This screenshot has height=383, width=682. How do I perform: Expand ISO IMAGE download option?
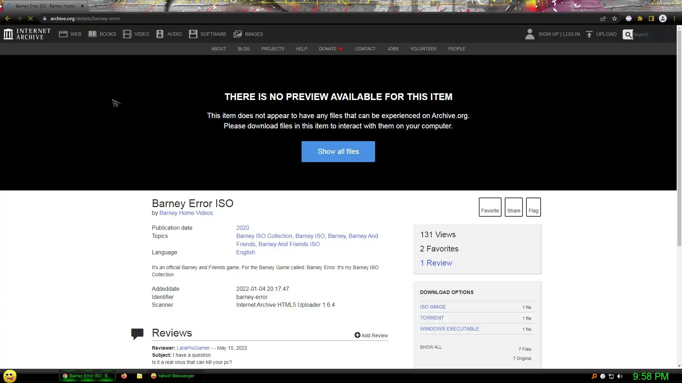(x=433, y=307)
